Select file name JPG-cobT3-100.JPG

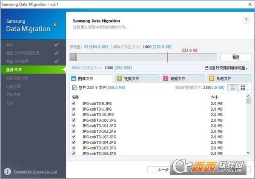(99, 120)
